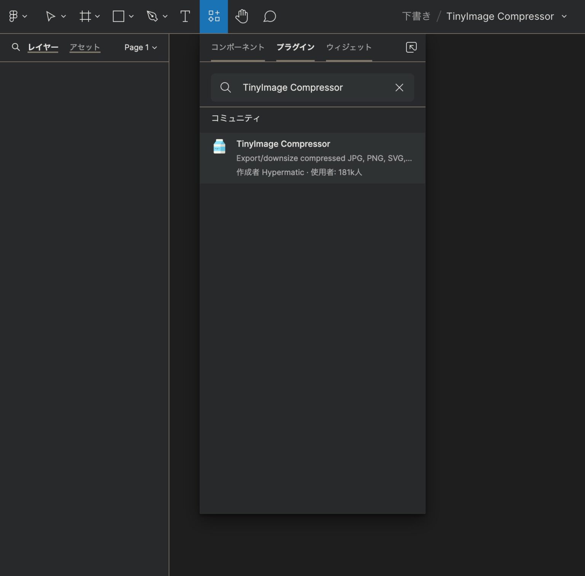Open the TinyImage Compressor plugin result
The height and width of the screenshot is (576, 585).
pos(312,158)
